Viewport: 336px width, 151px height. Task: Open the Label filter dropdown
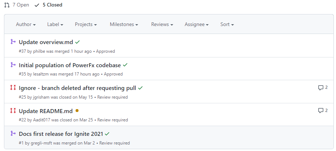pyautogui.click(x=55, y=25)
